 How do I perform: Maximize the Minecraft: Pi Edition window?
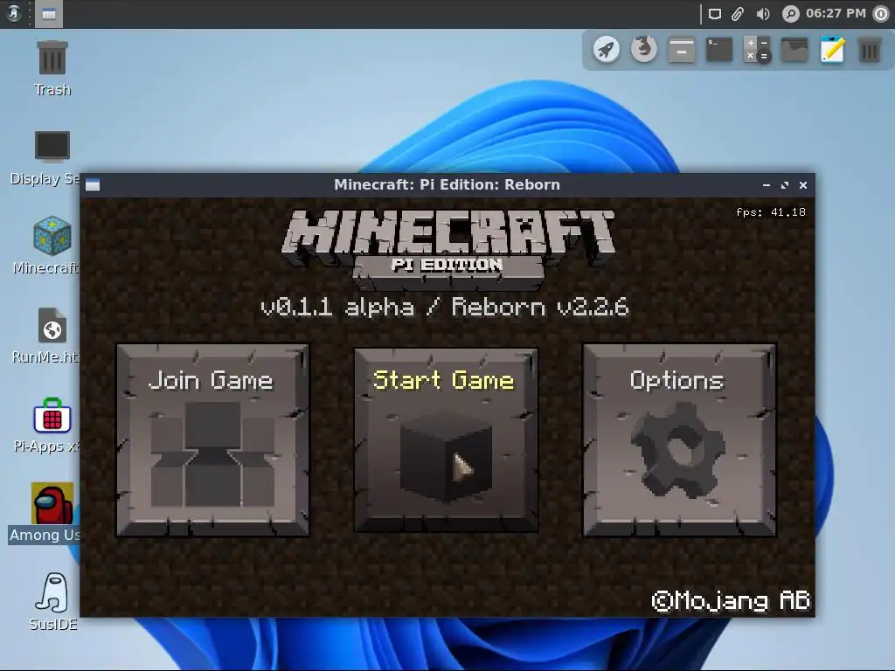(785, 185)
